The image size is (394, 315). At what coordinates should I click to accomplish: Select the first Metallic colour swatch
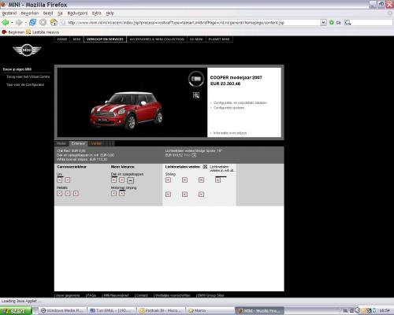coord(60,193)
